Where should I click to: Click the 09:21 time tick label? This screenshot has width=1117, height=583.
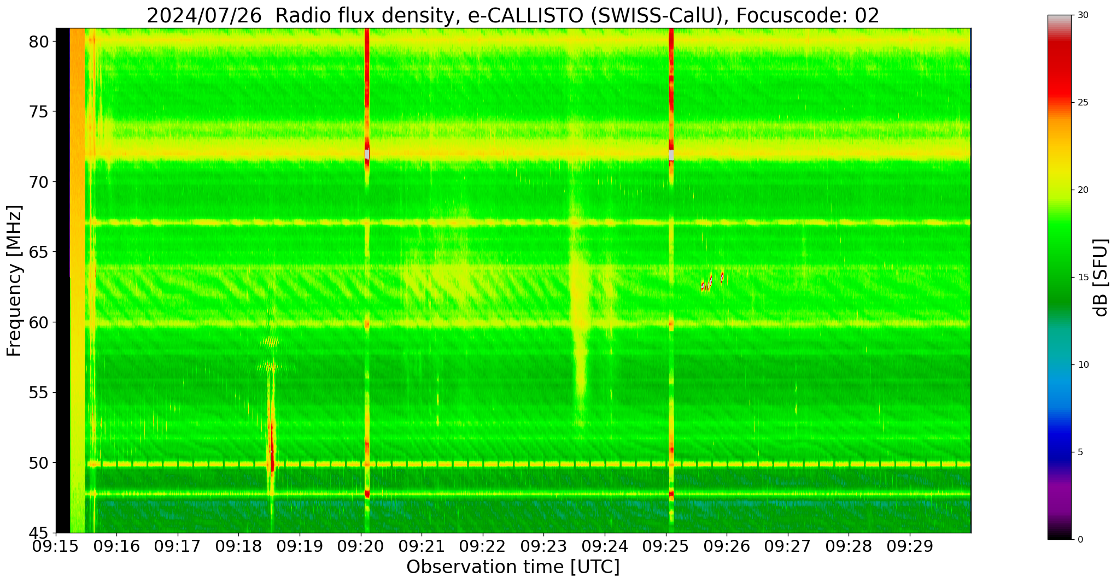point(422,546)
